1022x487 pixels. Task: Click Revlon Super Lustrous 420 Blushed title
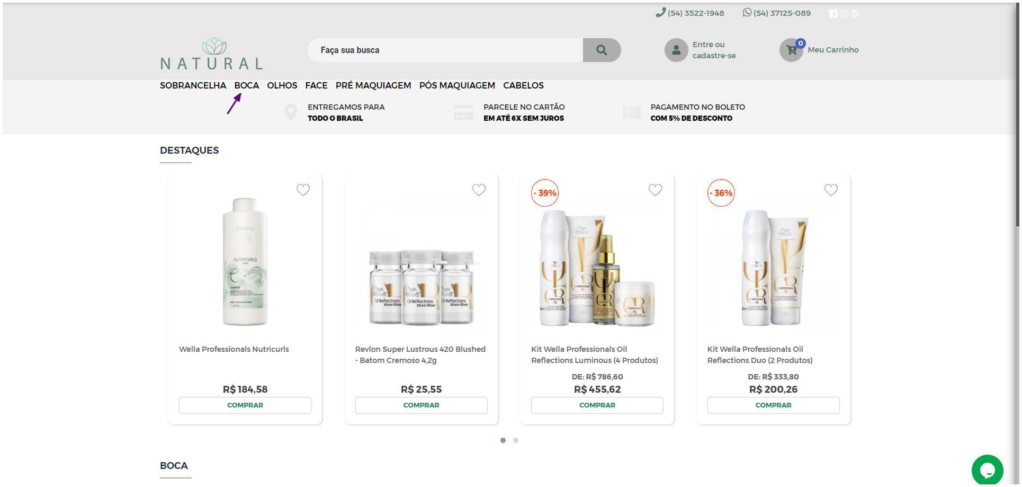pyautogui.click(x=420, y=355)
